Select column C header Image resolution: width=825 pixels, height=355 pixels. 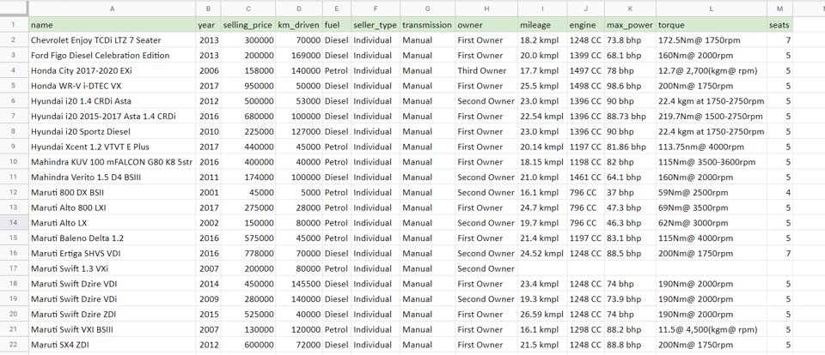pyautogui.click(x=248, y=9)
